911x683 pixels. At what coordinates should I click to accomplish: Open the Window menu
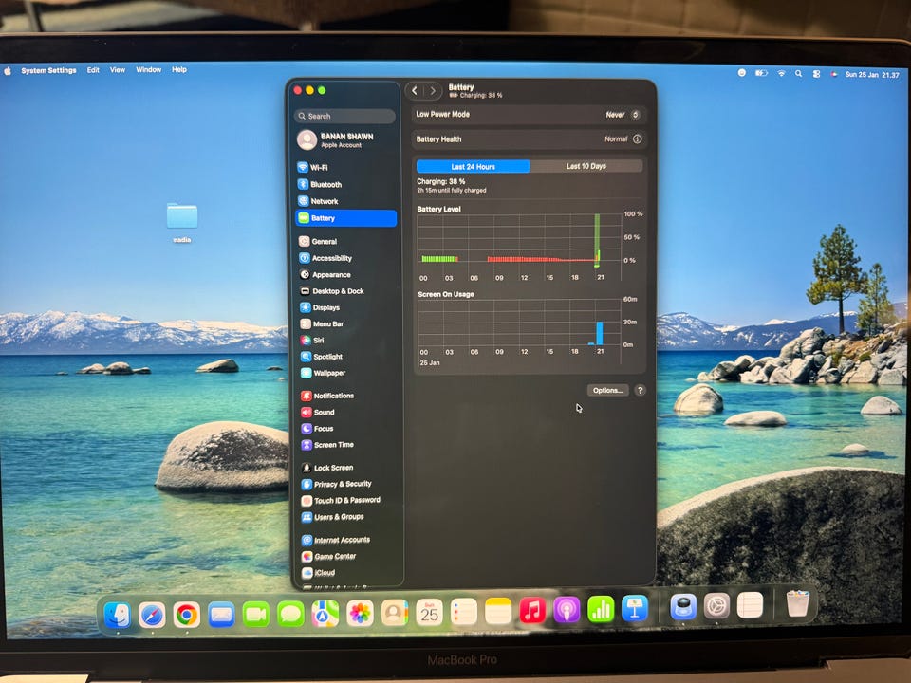pos(149,69)
